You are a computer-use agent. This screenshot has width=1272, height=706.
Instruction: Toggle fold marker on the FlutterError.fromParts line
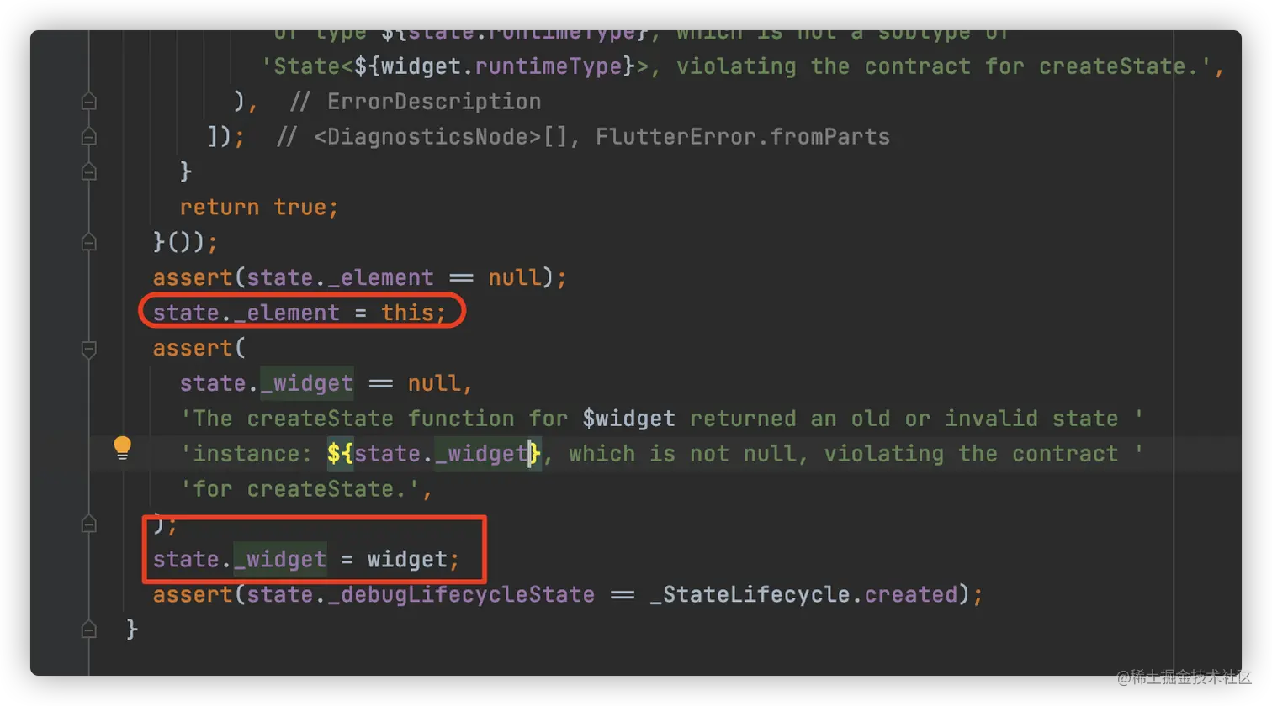click(88, 137)
